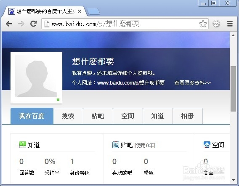Screen dimensions: 239x186
Task: Click the 贴吧 section heading
Action: point(127,145)
